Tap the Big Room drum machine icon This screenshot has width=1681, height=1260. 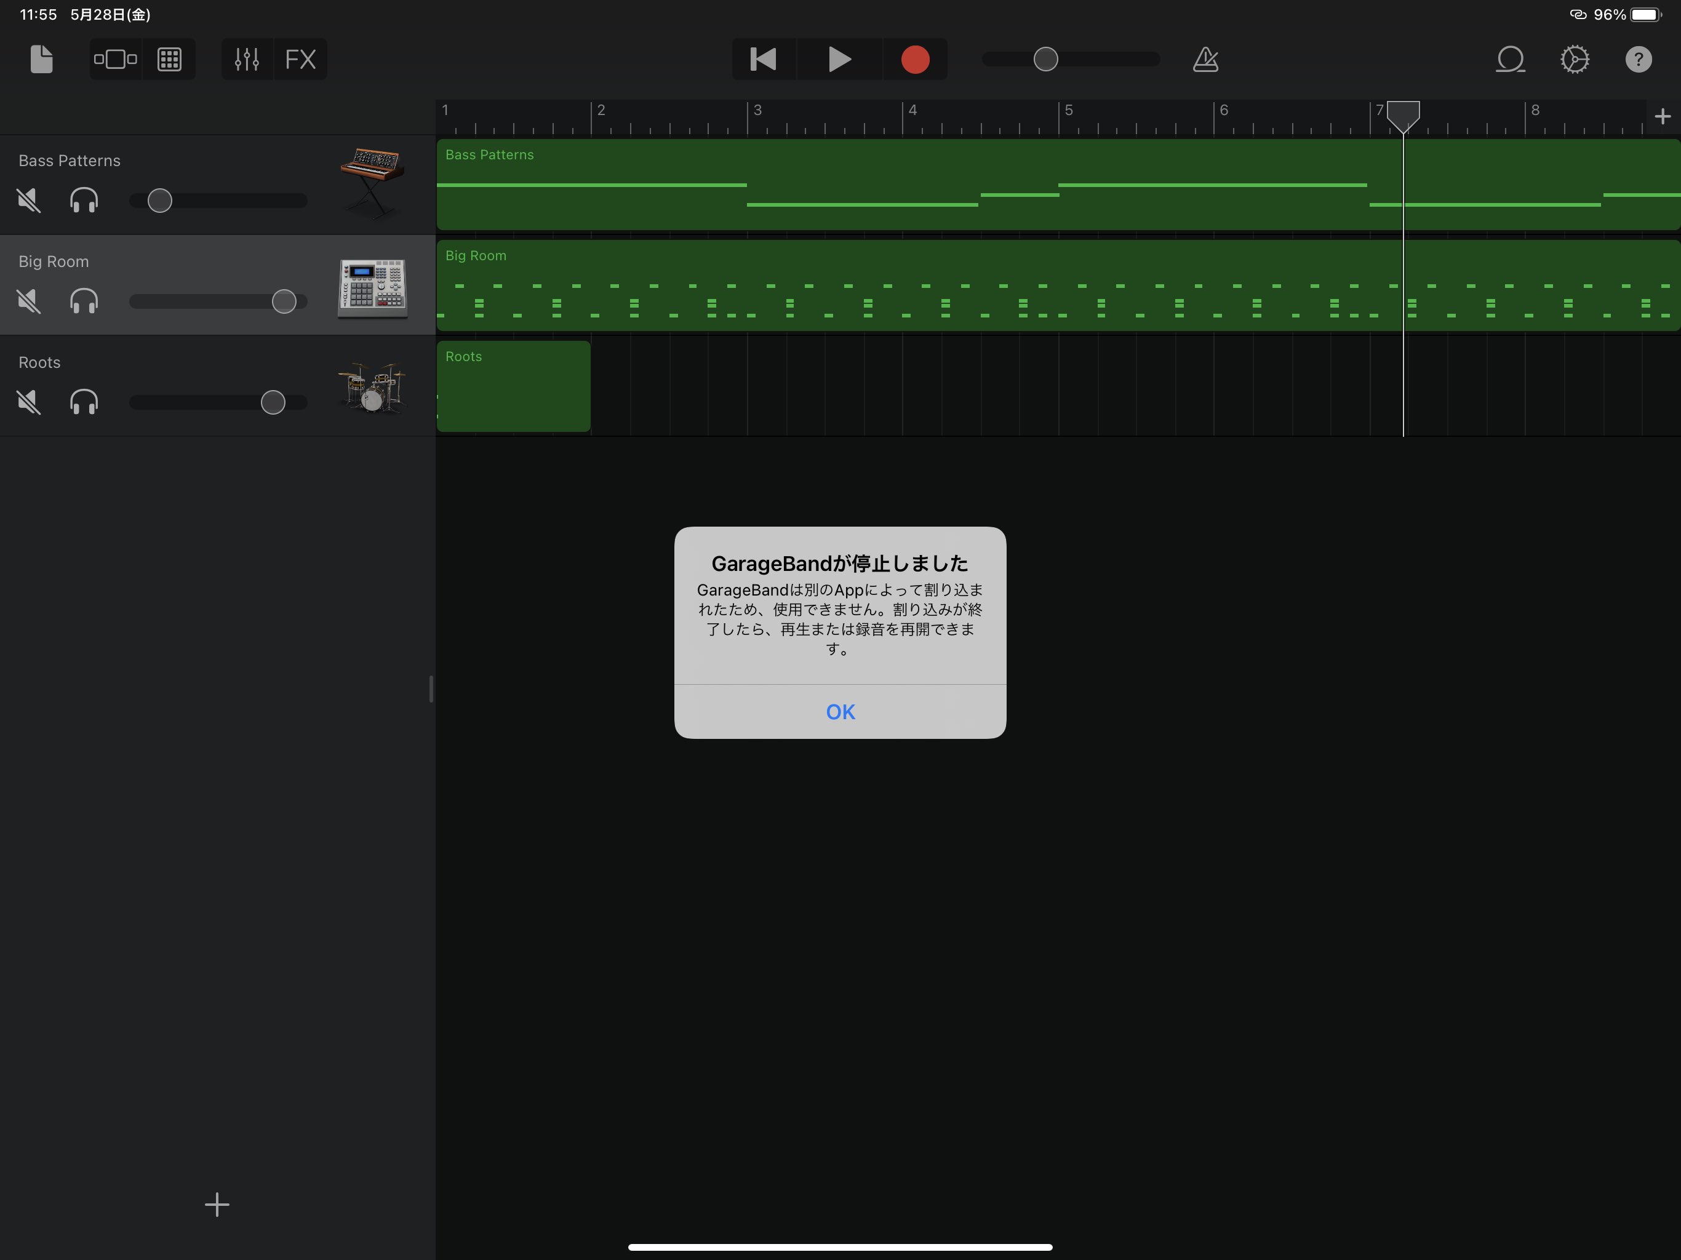(x=372, y=287)
